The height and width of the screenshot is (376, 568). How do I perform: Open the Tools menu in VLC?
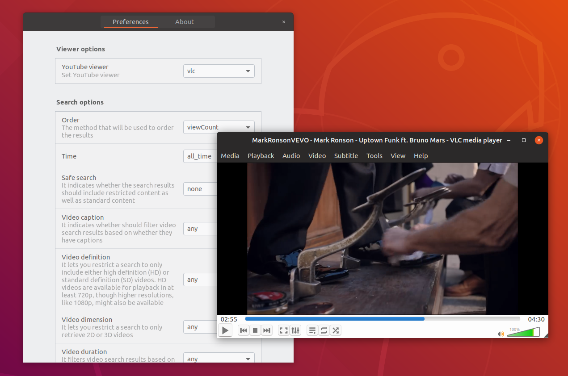click(x=374, y=156)
